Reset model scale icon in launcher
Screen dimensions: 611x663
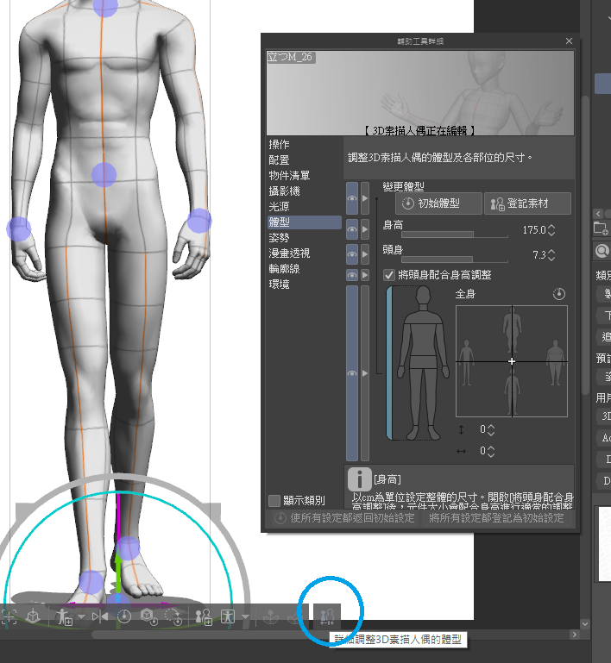click(x=149, y=616)
